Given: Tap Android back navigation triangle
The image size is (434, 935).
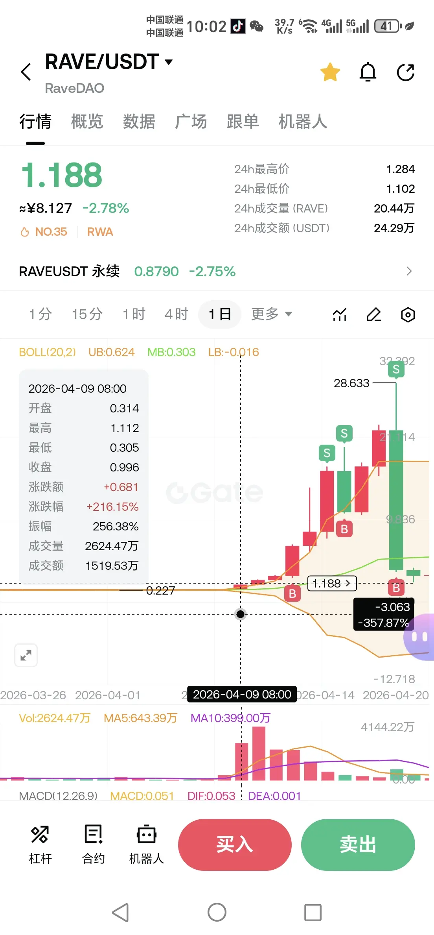Looking at the screenshot, I should click(121, 912).
